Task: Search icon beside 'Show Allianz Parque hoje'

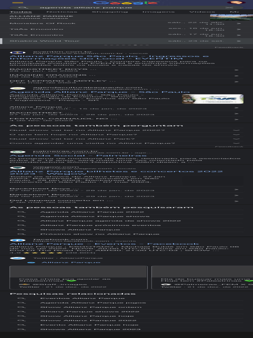Action: click(21, 316)
